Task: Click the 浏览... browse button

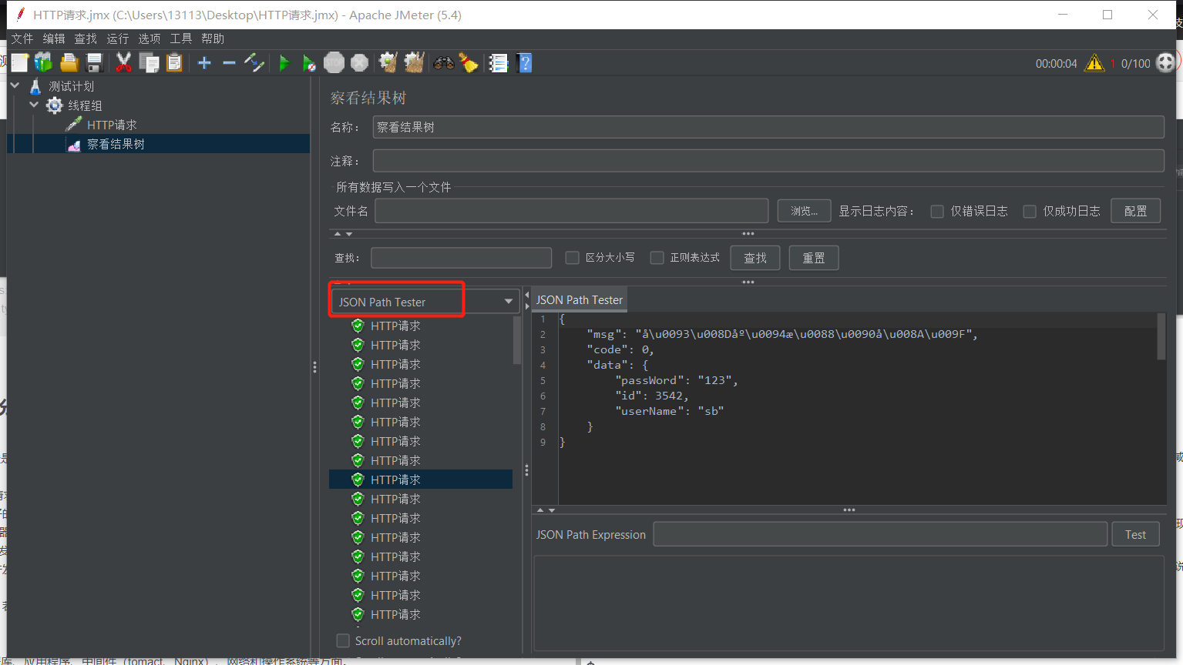Action: pos(804,211)
